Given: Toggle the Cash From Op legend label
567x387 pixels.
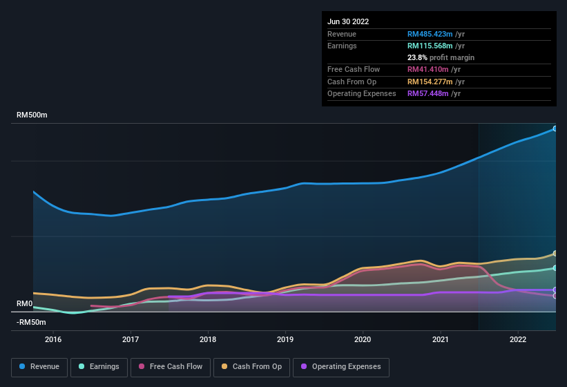Looking at the screenshot, I should [257, 366].
